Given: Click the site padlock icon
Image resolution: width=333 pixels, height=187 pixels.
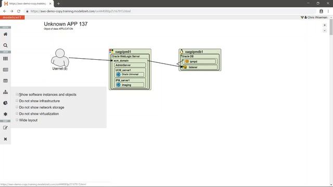Looking at the screenshot, I should click(x=27, y=11).
